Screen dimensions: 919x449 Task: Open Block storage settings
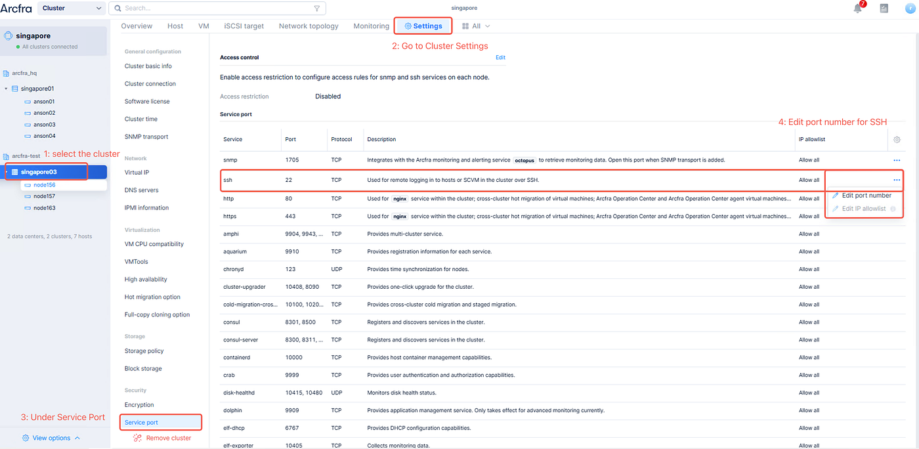[x=143, y=369]
